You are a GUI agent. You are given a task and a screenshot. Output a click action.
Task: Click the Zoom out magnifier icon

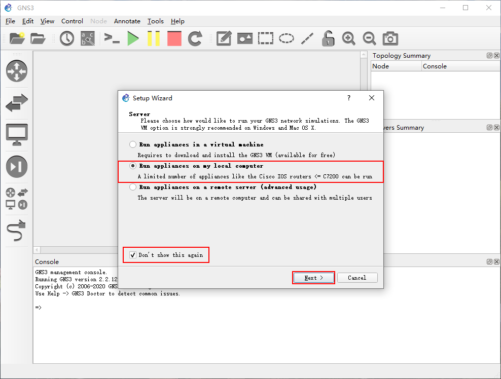(369, 39)
